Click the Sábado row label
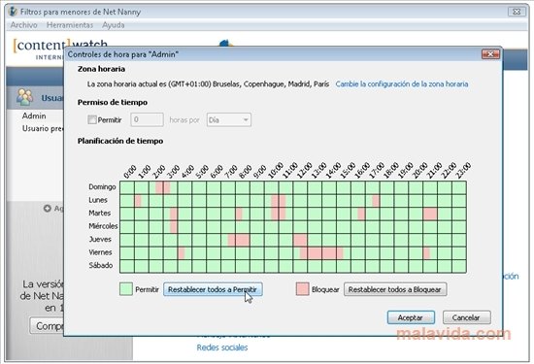 [101, 265]
